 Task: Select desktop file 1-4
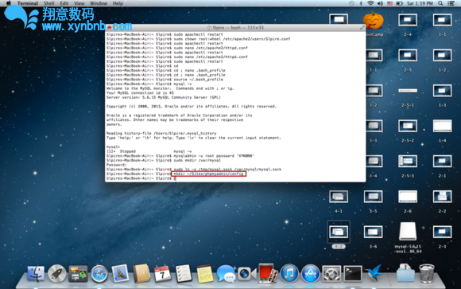(442, 126)
